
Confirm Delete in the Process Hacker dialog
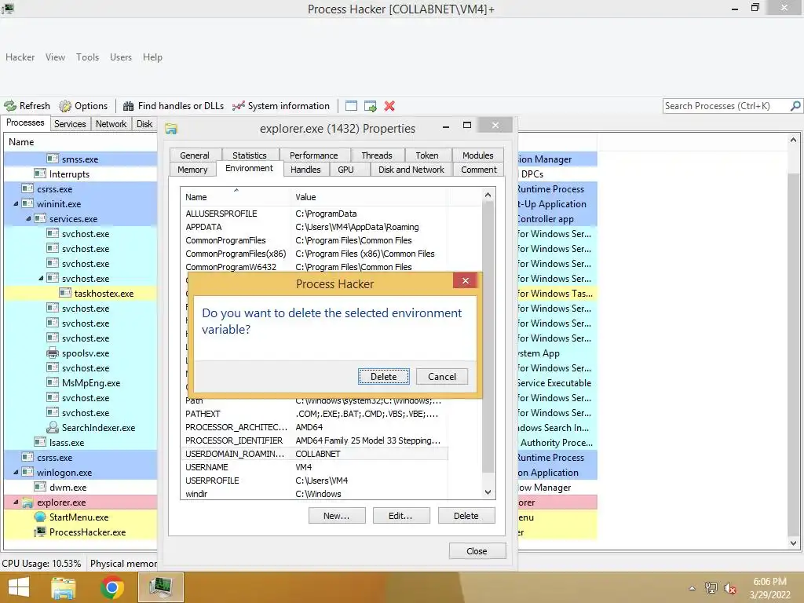coord(383,376)
